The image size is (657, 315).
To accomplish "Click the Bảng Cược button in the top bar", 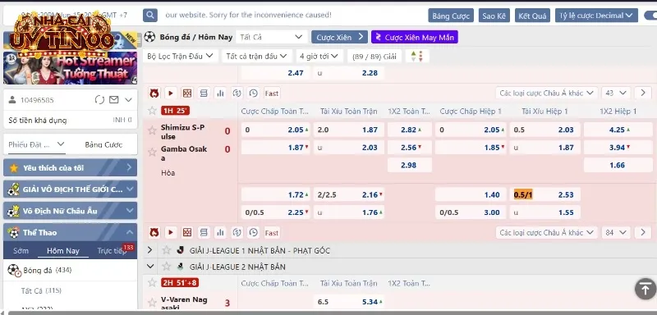I will pos(450,16).
